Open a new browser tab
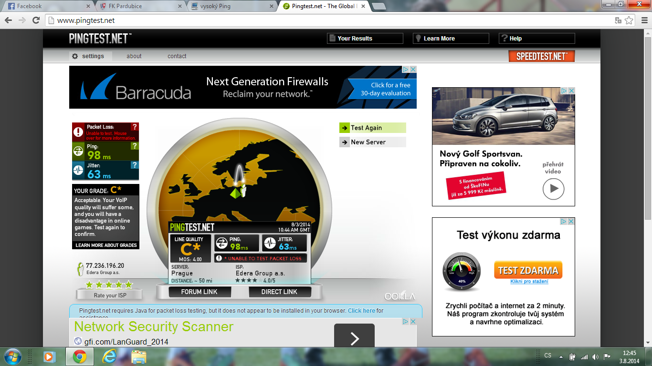Image resolution: width=652 pixels, height=366 pixels. (x=379, y=6)
